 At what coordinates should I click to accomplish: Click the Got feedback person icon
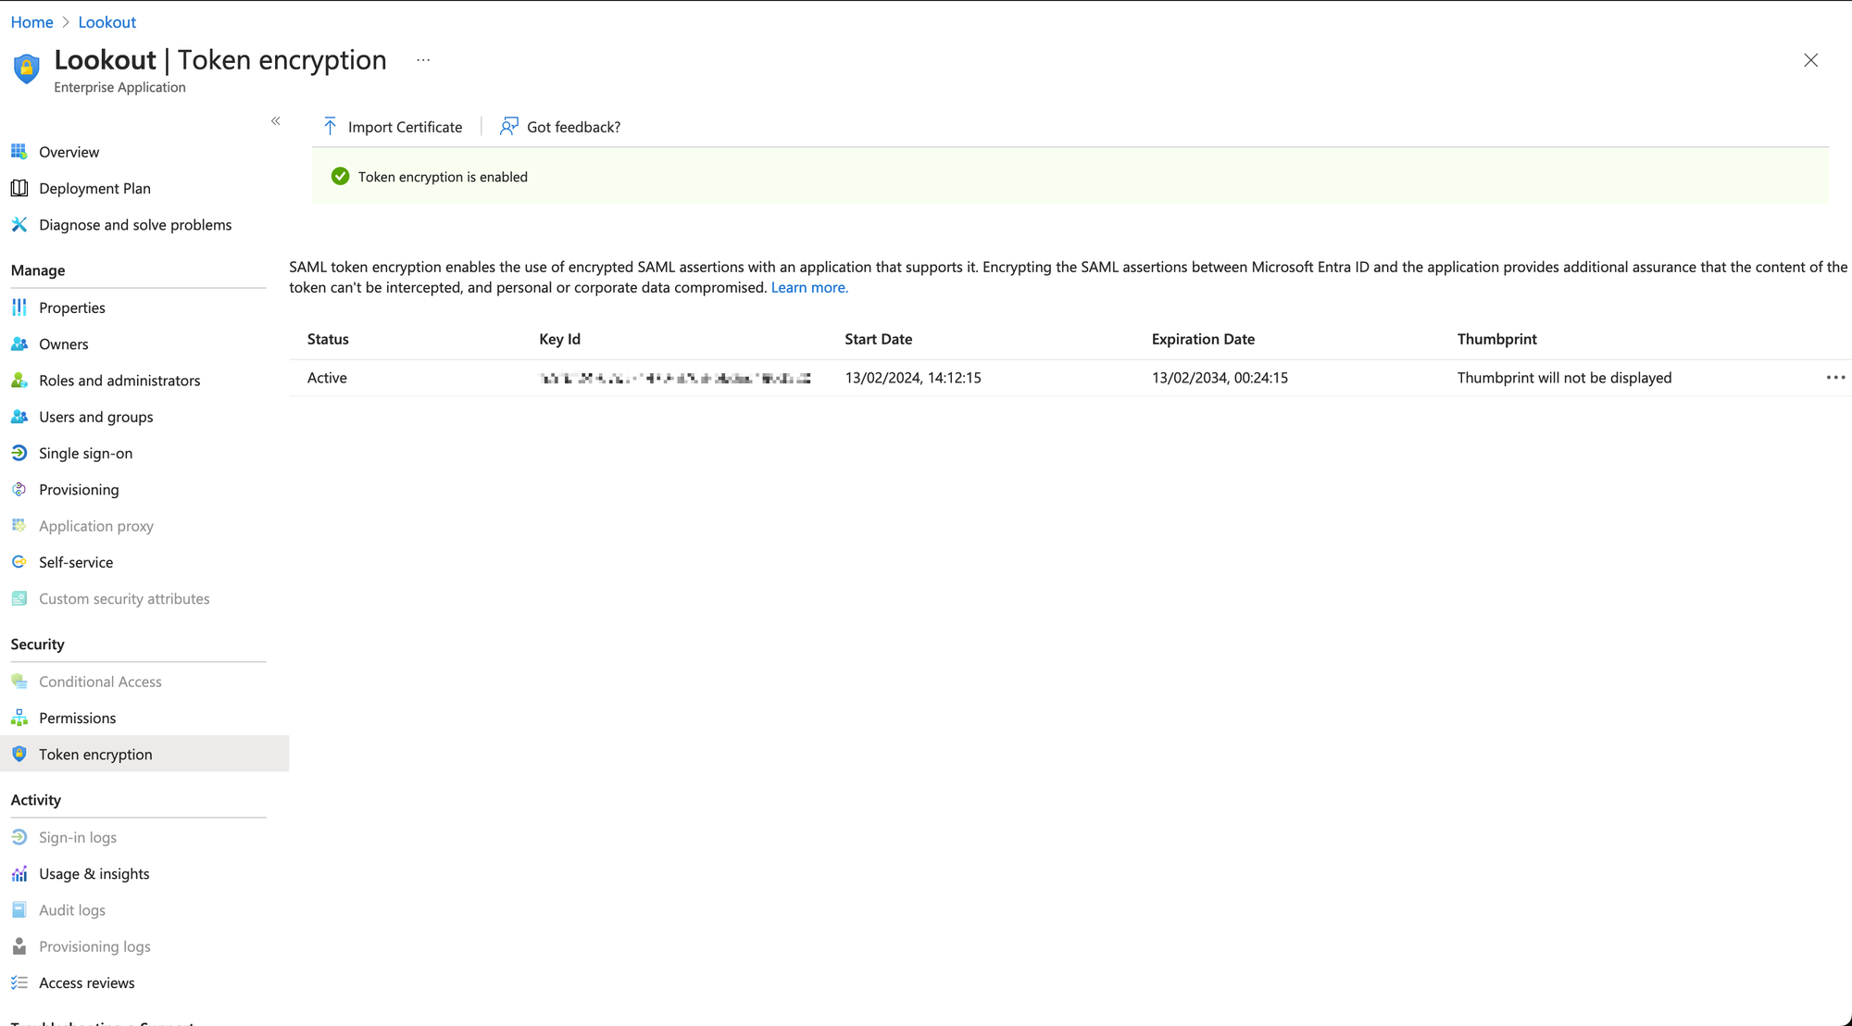508,127
